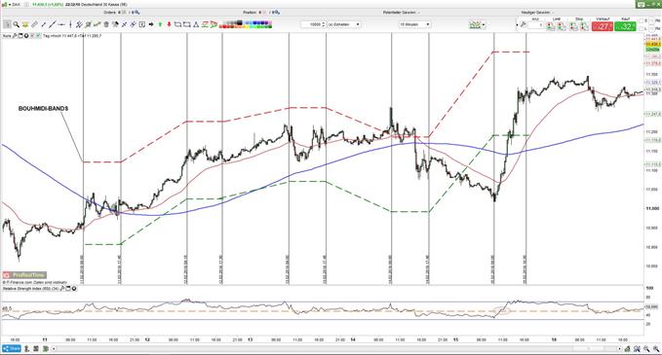Pick a color from the palette swatches
The width and height of the screenshot is (662, 355).
point(246,25)
